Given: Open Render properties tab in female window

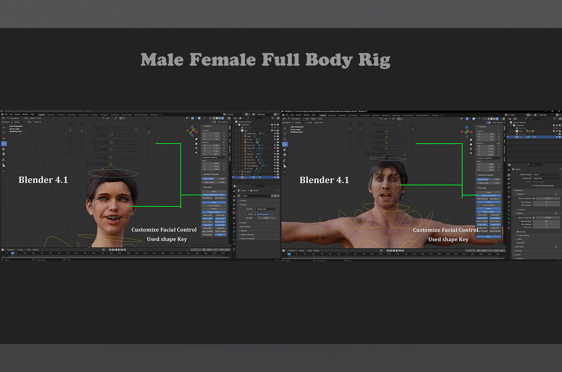Looking at the screenshot, I should pos(234,196).
